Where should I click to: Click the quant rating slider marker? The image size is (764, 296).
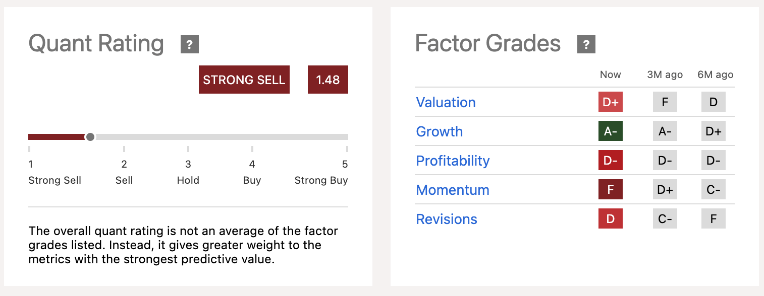90,136
